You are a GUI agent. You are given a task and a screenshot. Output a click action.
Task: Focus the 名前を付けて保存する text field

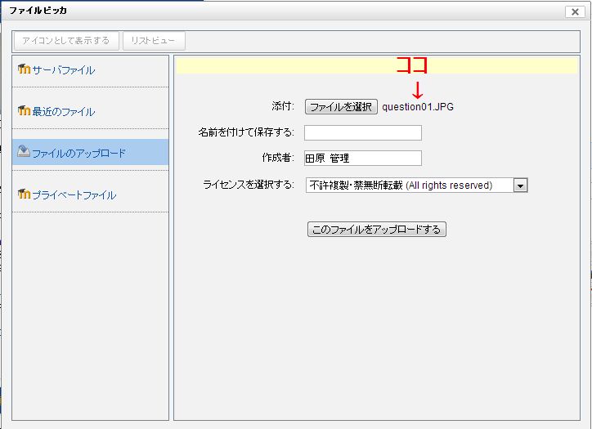pos(362,132)
